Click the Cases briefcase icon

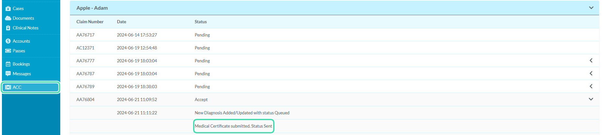coord(8,9)
